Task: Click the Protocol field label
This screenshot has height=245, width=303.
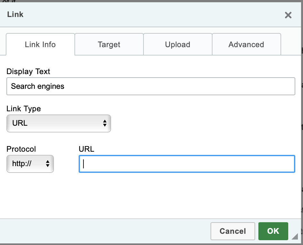Action: click(21, 149)
